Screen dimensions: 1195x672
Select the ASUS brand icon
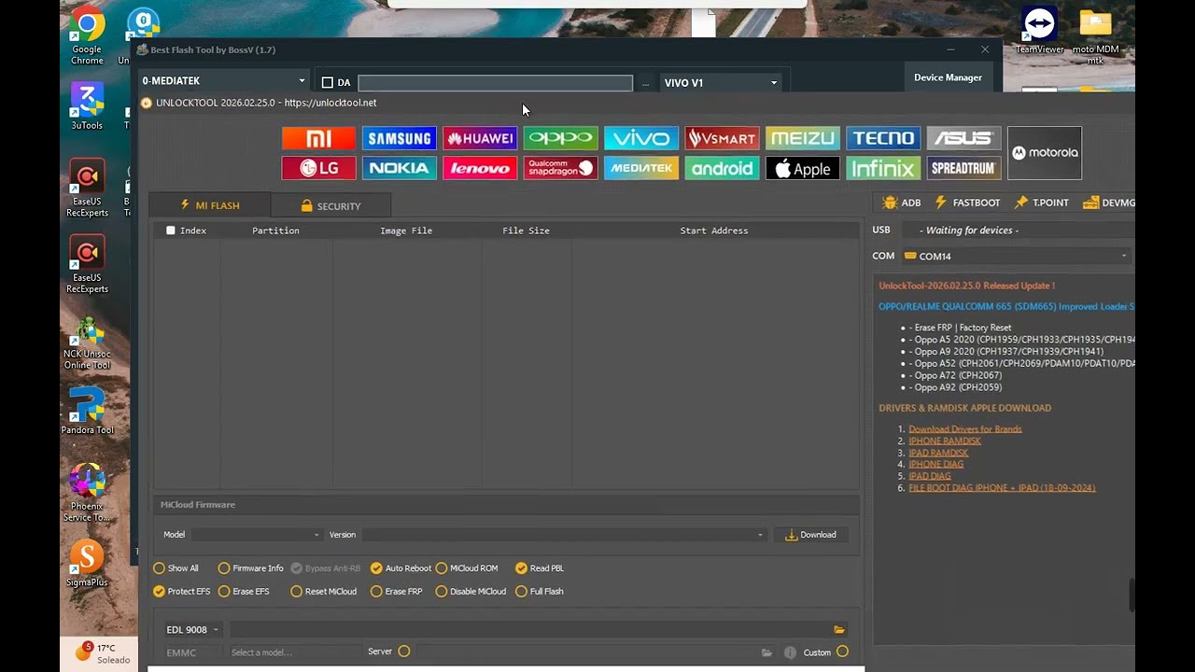pos(964,138)
